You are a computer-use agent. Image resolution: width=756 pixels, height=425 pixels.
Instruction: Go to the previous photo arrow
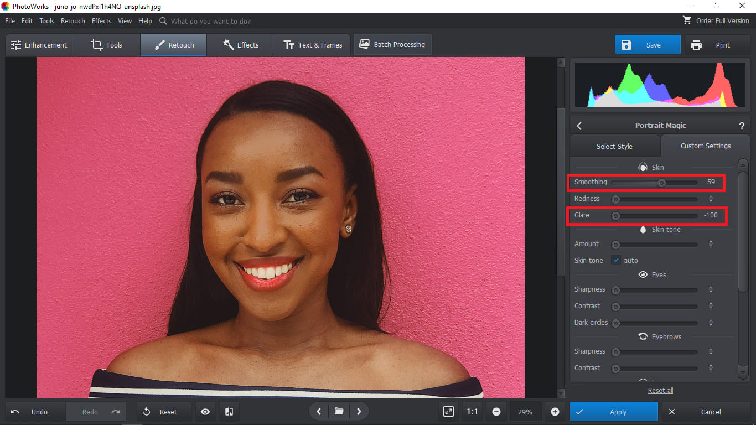point(319,411)
